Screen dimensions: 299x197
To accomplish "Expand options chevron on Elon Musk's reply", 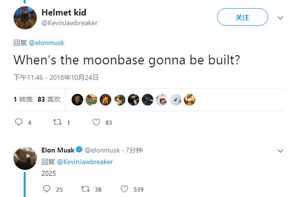I will [280, 151].
